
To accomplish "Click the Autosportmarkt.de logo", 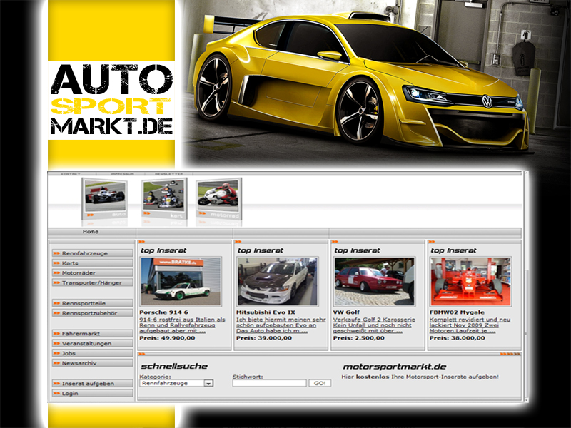I will [x=111, y=100].
